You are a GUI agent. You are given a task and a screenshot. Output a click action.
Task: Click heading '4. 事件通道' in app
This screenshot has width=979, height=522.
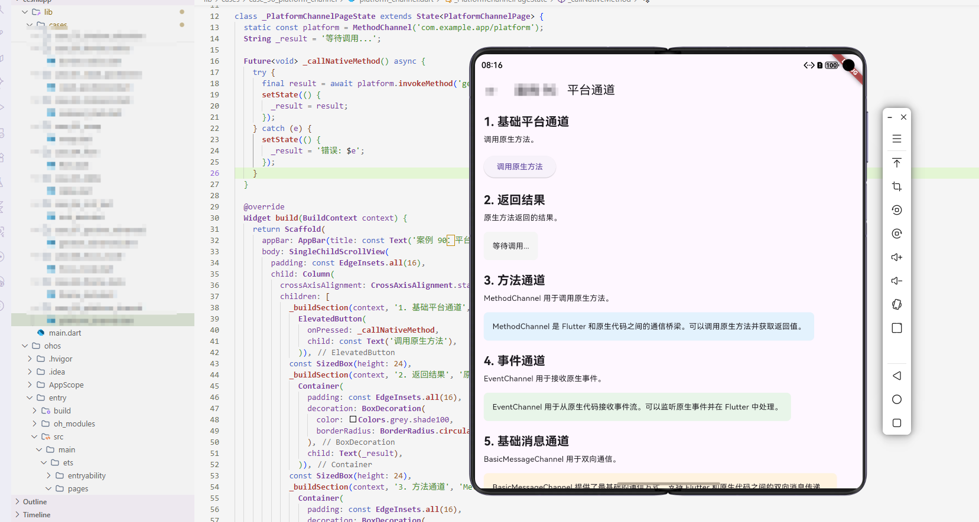click(x=514, y=360)
